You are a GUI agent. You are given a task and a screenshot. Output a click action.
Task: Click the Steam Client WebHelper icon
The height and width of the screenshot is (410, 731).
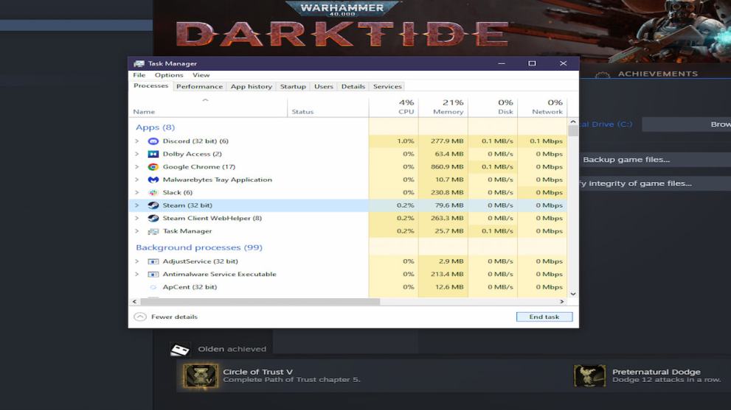pos(153,219)
